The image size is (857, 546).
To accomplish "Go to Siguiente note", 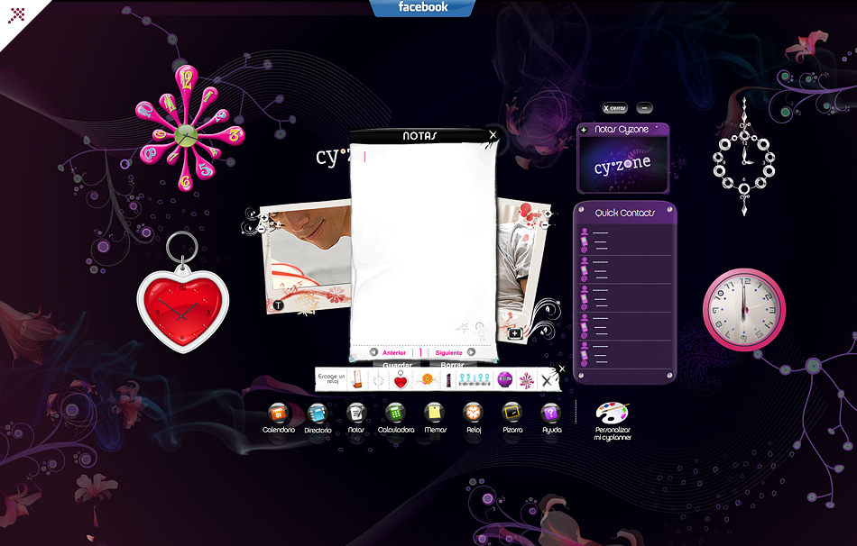I will 448,352.
